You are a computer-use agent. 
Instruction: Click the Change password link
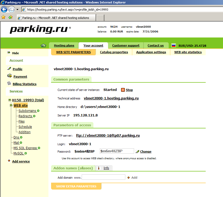pos(146,152)
